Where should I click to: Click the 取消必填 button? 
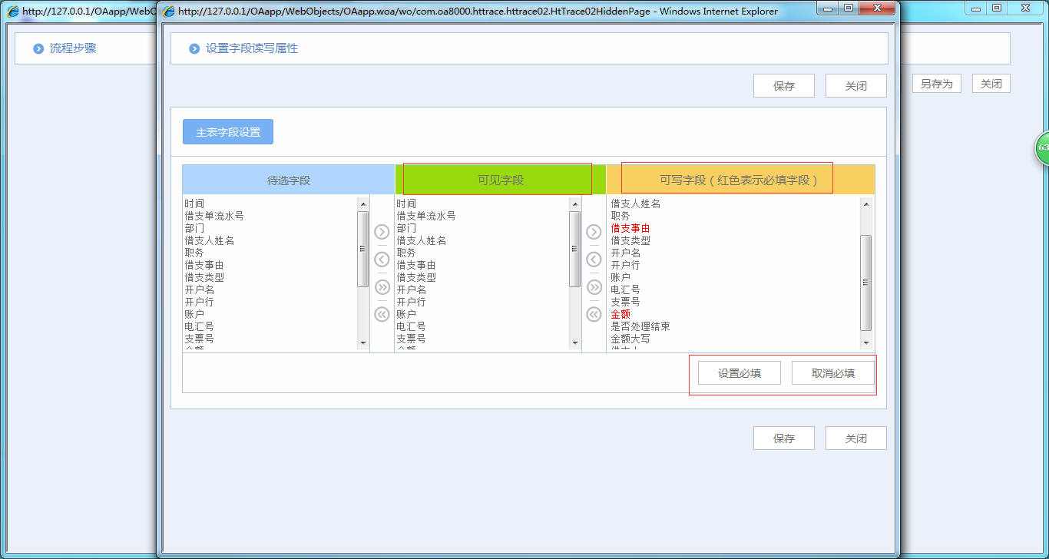pyautogui.click(x=833, y=372)
